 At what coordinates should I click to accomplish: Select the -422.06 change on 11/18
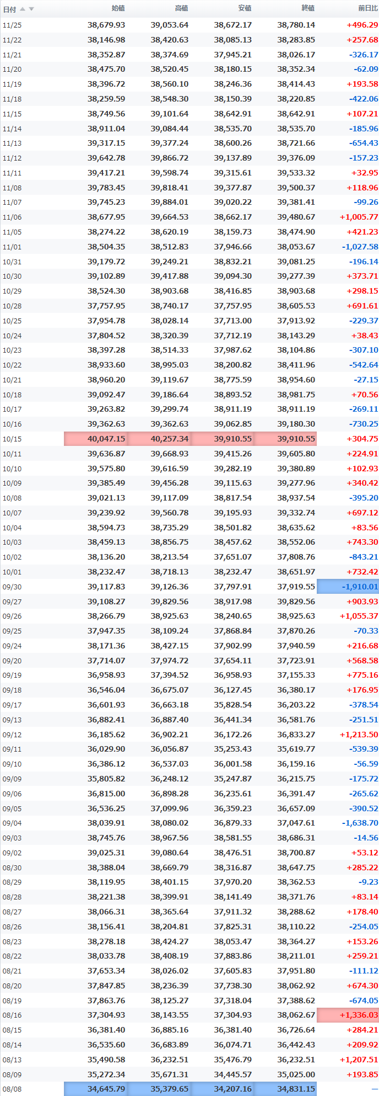click(363, 99)
